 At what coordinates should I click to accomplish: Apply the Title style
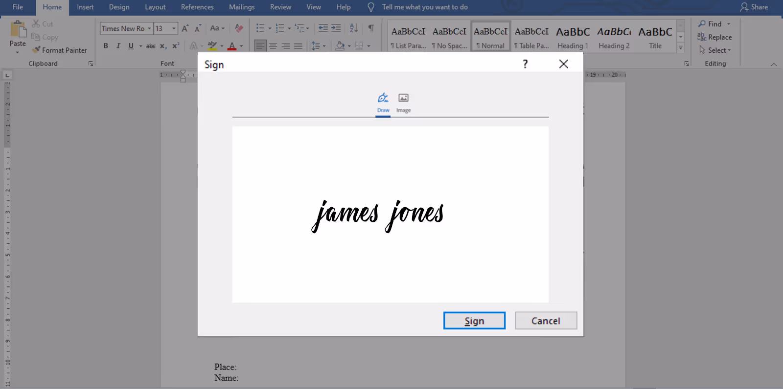coord(655,37)
